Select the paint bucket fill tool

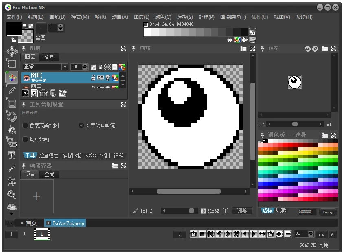[11, 129]
